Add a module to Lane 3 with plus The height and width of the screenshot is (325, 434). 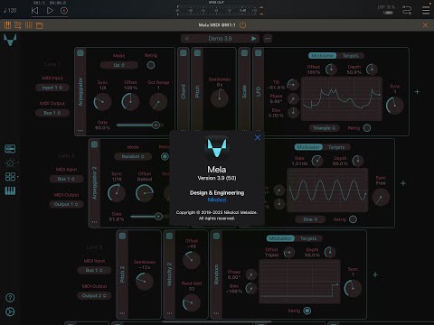[x=375, y=274]
